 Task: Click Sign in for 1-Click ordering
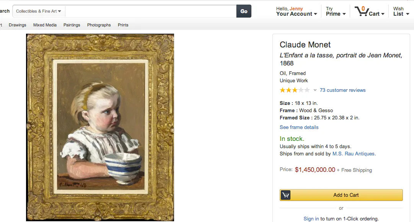311,219
